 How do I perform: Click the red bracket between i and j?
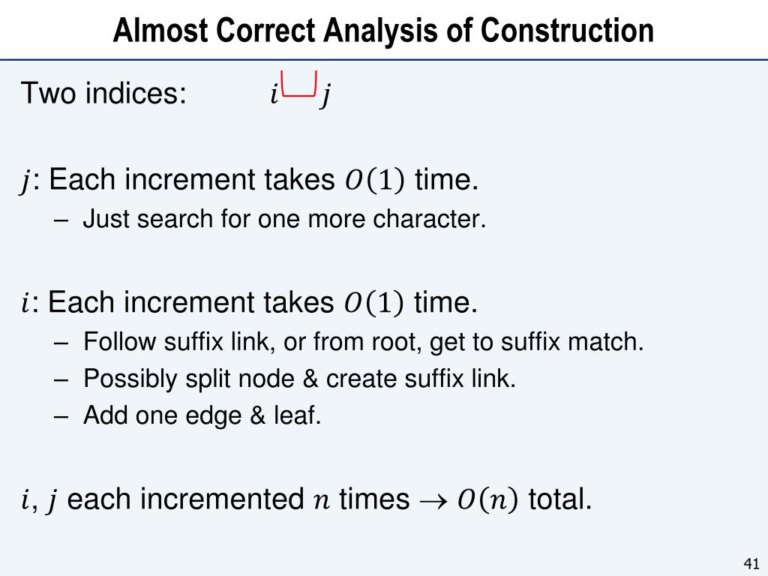tap(299, 84)
